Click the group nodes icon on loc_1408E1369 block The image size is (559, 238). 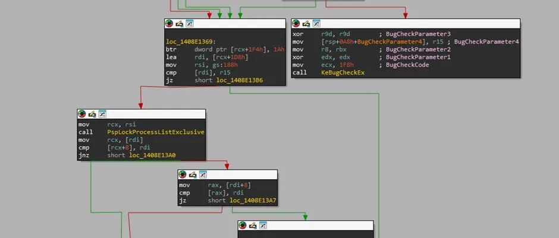[x=190, y=24]
